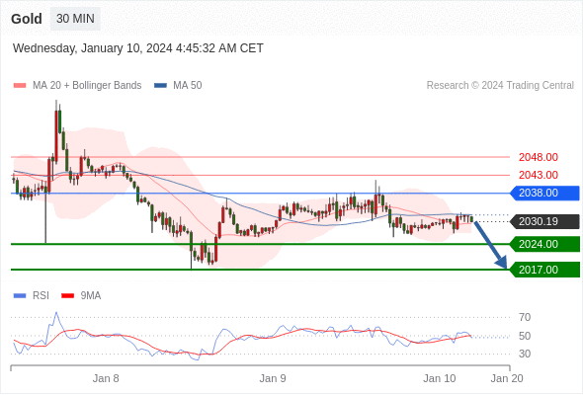Click the RSI 50 axis level
The height and width of the screenshot is (395, 583).
[525, 336]
